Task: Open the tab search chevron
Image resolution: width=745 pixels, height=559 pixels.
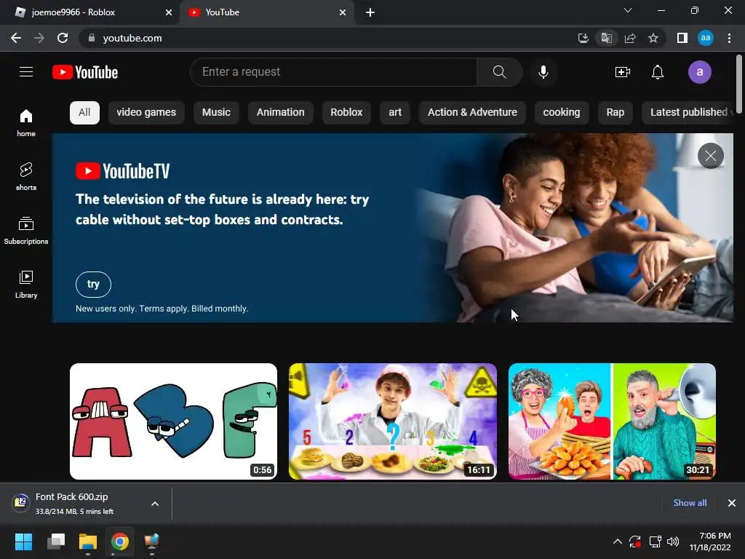Action: [628, 10]
